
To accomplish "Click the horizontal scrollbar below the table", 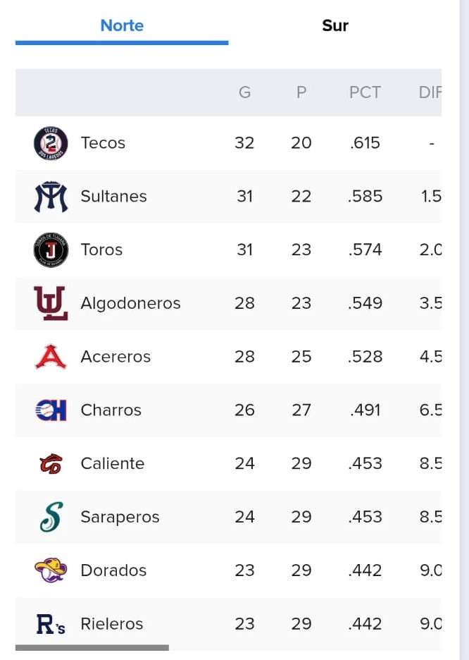I will click(92, 648).
